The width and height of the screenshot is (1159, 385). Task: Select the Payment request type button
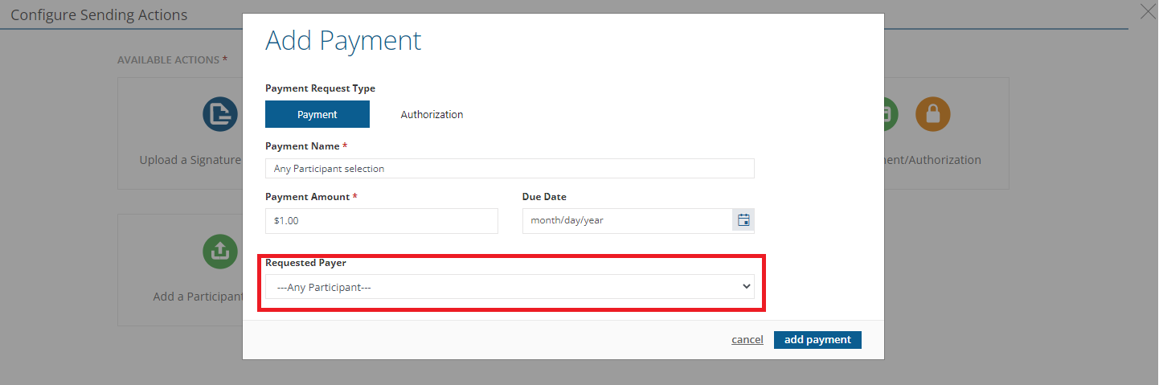coord(317,114)
